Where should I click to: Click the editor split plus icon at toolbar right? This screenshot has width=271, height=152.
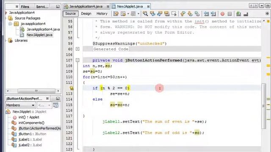tap(267, 14)
